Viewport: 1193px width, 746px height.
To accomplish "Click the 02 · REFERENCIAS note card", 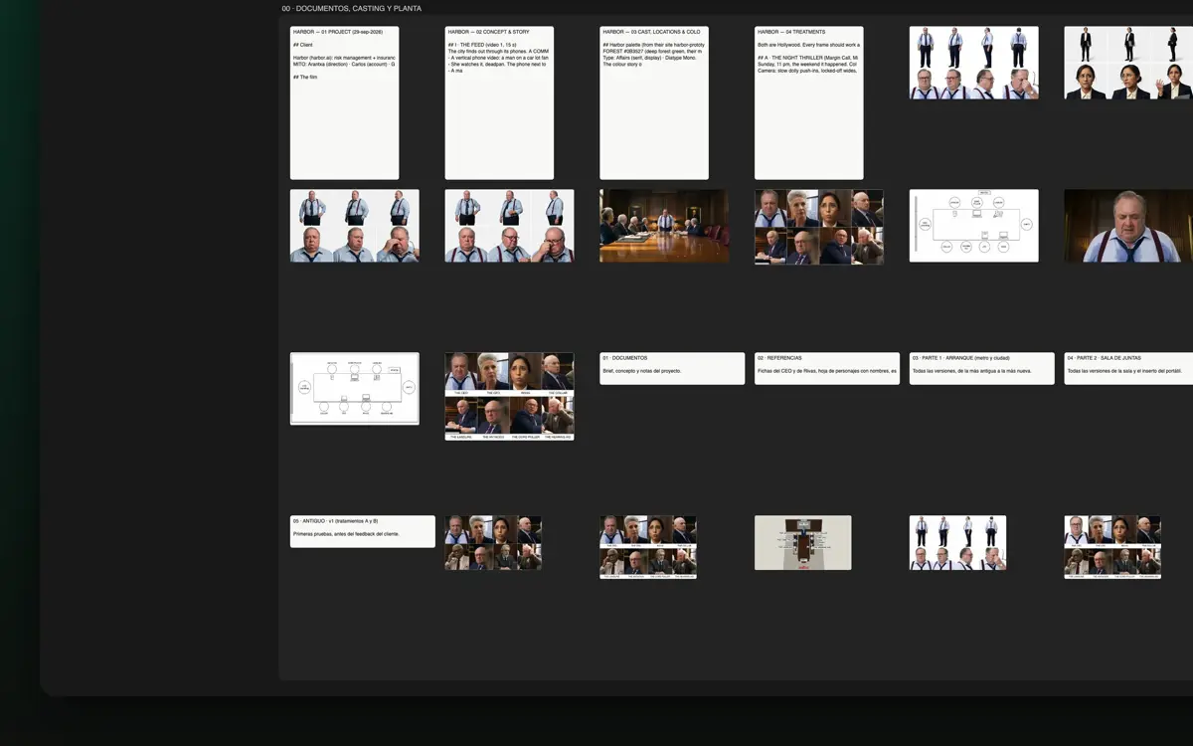I will 827,368.
